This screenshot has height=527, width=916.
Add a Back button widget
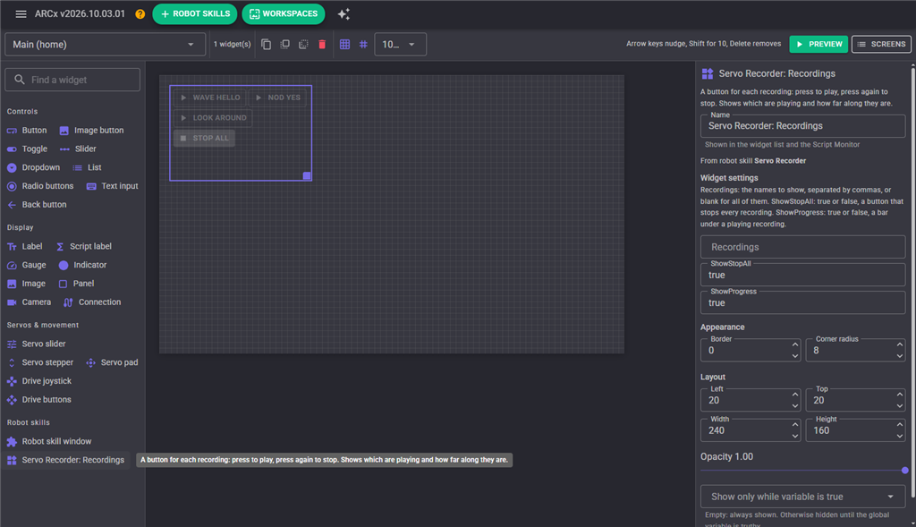[x=37, y=205]
